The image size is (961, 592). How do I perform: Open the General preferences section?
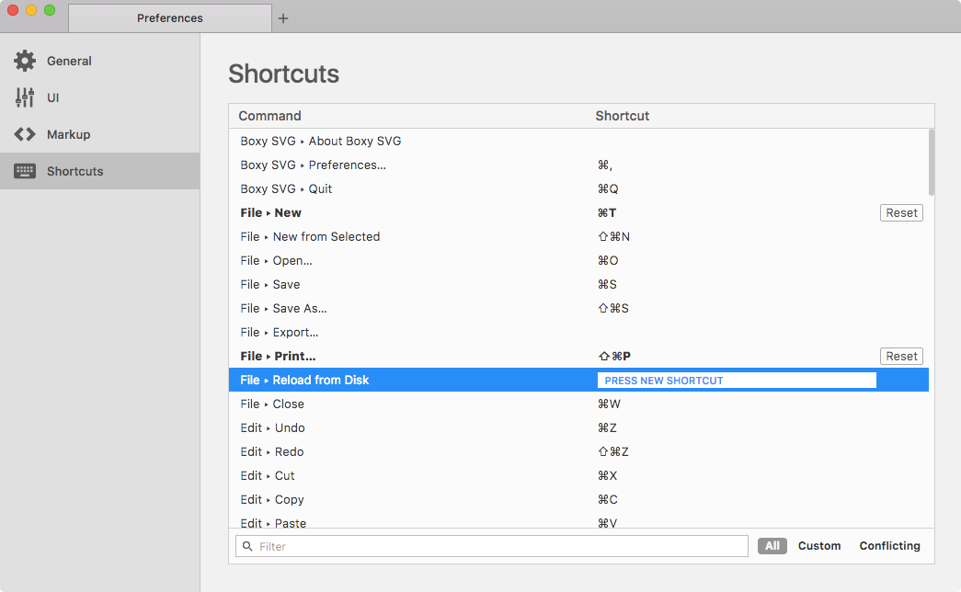[x=100, y=61]
